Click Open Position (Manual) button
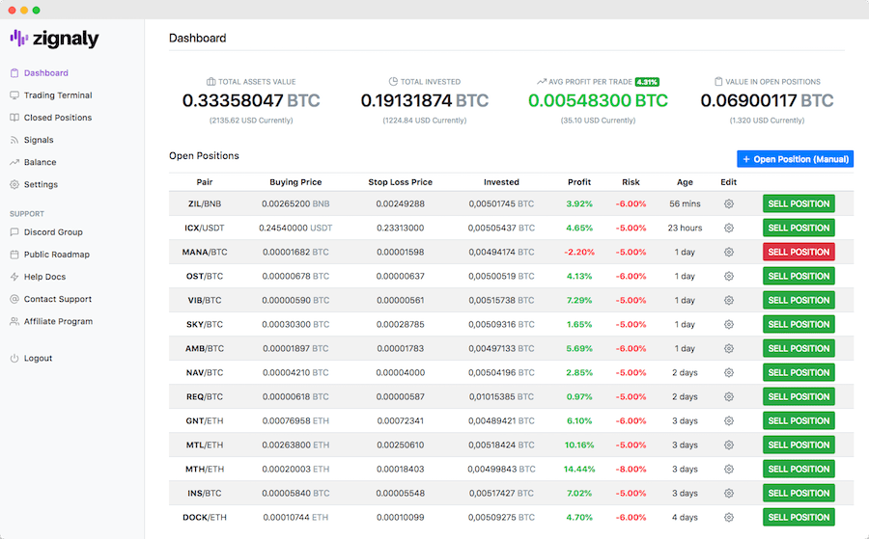 [x=795, y=159]
